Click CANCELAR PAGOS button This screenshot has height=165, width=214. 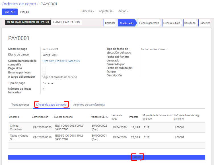pos(67,22)
